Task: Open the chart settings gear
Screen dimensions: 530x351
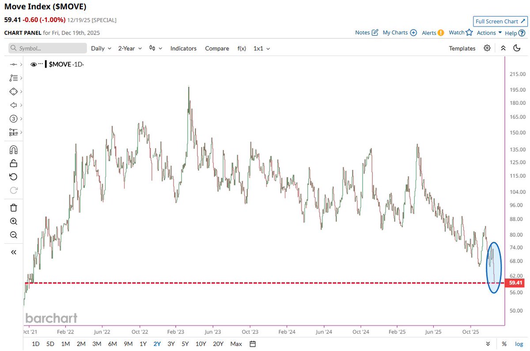Action: (487, 48)
